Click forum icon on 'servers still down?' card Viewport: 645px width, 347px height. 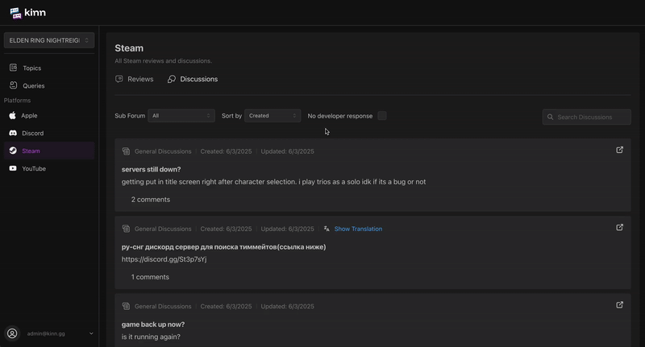126,151
